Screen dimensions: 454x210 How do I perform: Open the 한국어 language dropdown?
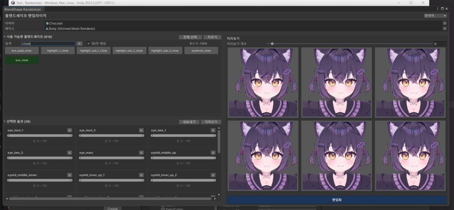[435, 16]
